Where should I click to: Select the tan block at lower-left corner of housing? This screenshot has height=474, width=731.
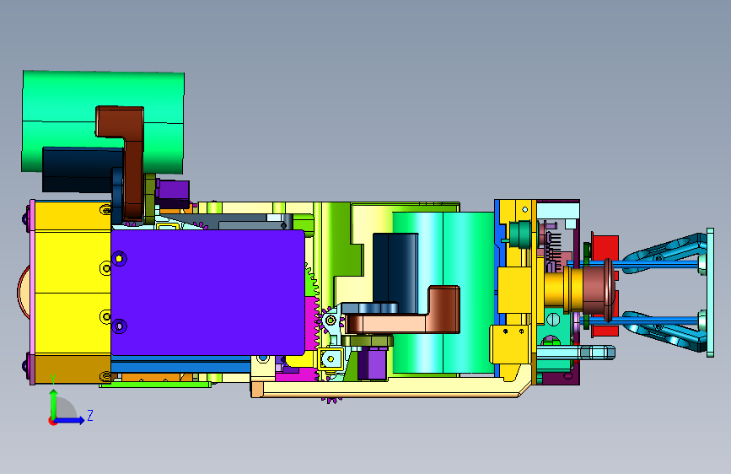73,369
